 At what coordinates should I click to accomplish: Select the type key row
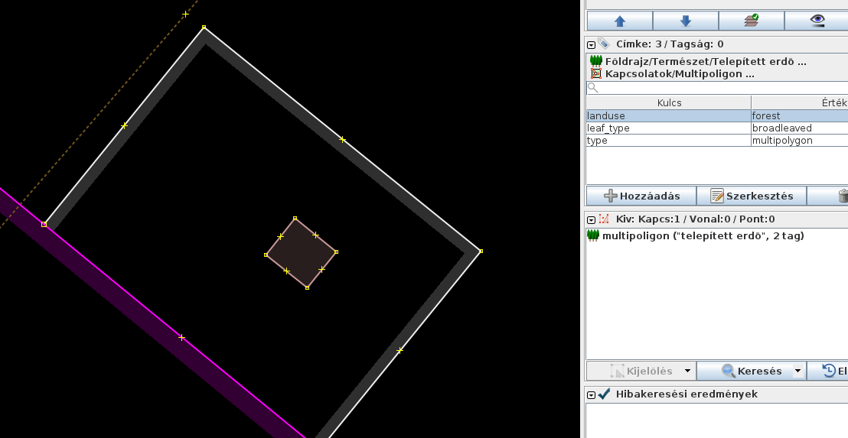669,141
